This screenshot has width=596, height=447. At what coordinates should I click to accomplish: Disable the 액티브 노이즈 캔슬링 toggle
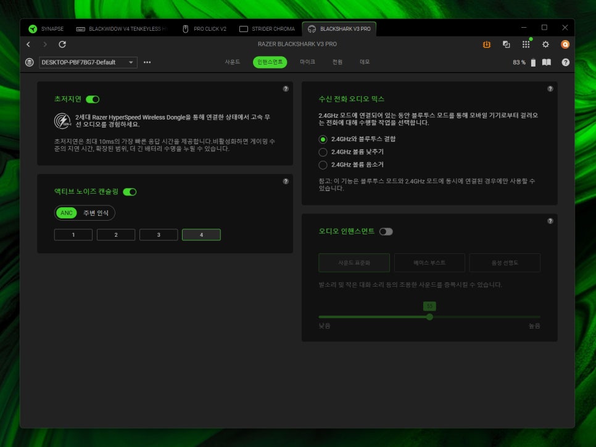[x=130, y=192]
